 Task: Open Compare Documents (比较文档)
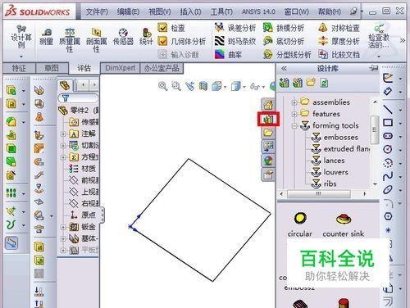click(x=339, y=55)
